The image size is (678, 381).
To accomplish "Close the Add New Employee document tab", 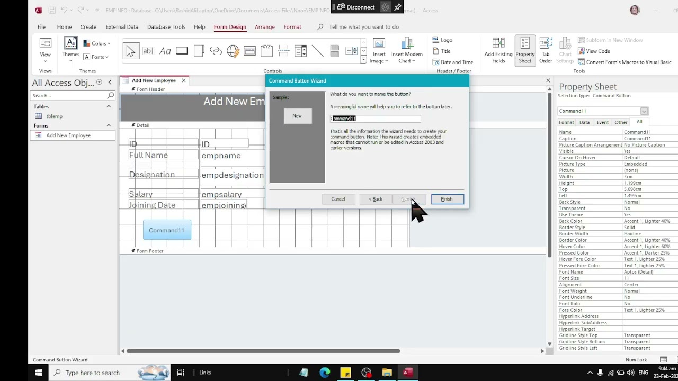I will (x=184, y=80).
